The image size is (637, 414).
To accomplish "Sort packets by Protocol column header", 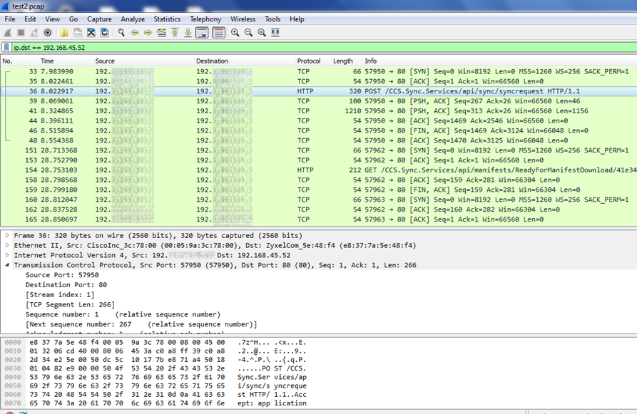I will (x=309, y=61).
